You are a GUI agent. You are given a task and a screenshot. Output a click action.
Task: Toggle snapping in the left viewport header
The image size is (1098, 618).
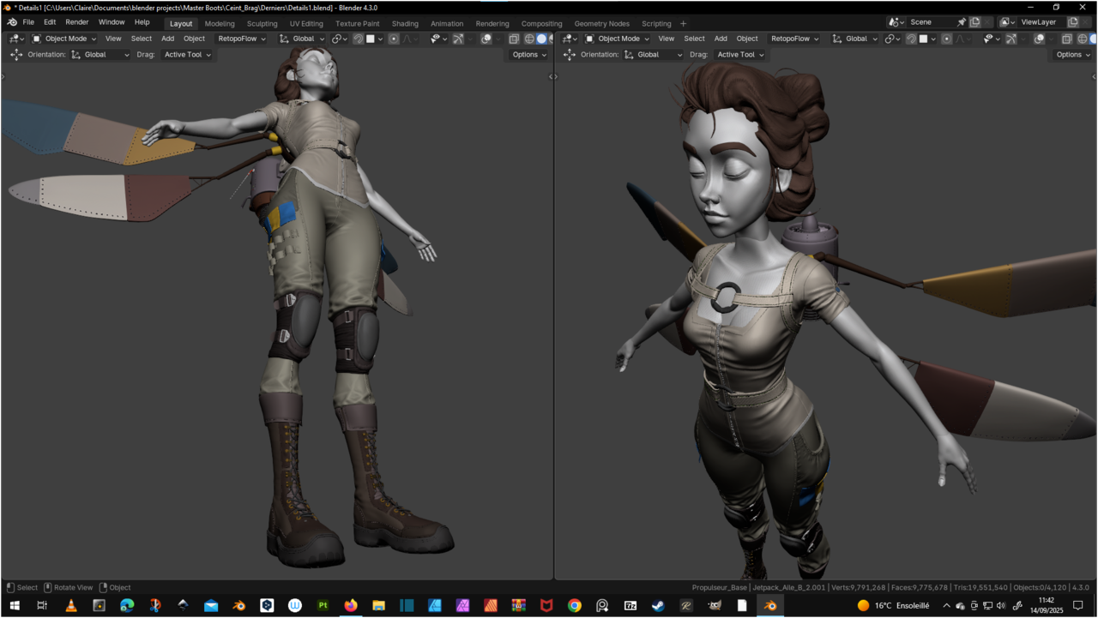pos(359,39)
